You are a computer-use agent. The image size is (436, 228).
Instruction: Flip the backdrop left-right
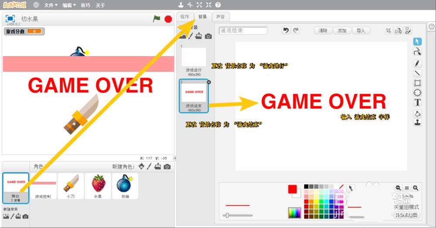398,30
